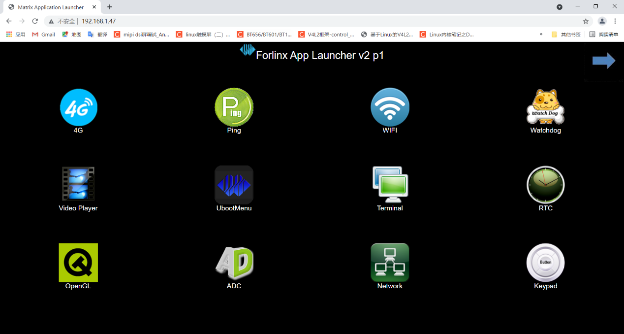Open the Network app icon
The width and height of the screenshot is (624, 334).
click(x=390, y=262)
